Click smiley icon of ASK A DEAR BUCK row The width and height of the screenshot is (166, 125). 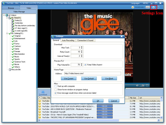pyautogui.click(x=40, y=109)
